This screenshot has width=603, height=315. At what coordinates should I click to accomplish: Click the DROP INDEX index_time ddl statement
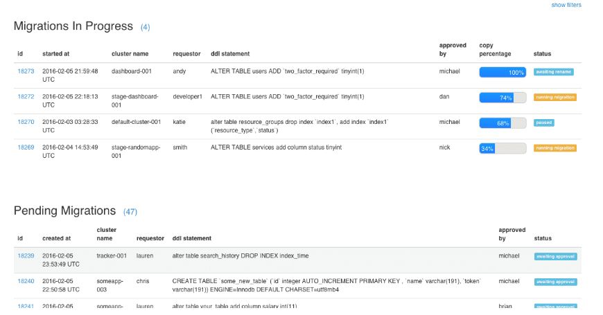coord(241,255)
